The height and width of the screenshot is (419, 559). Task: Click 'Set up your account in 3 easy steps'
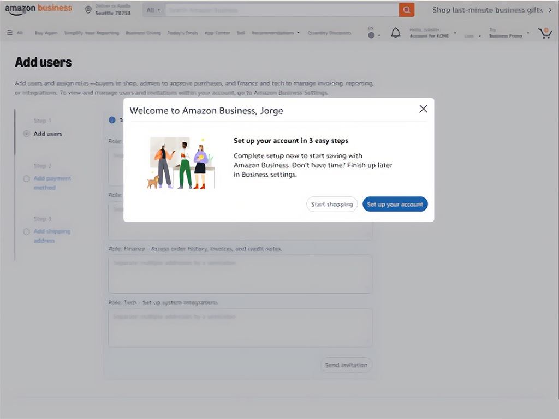click(291, 141)
